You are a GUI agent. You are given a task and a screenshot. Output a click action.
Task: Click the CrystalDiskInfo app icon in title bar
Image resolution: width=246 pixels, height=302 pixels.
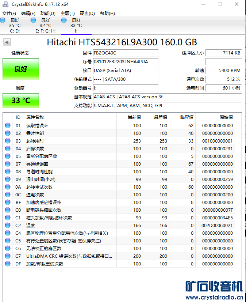pyautogui.click(x=5, y=4)
